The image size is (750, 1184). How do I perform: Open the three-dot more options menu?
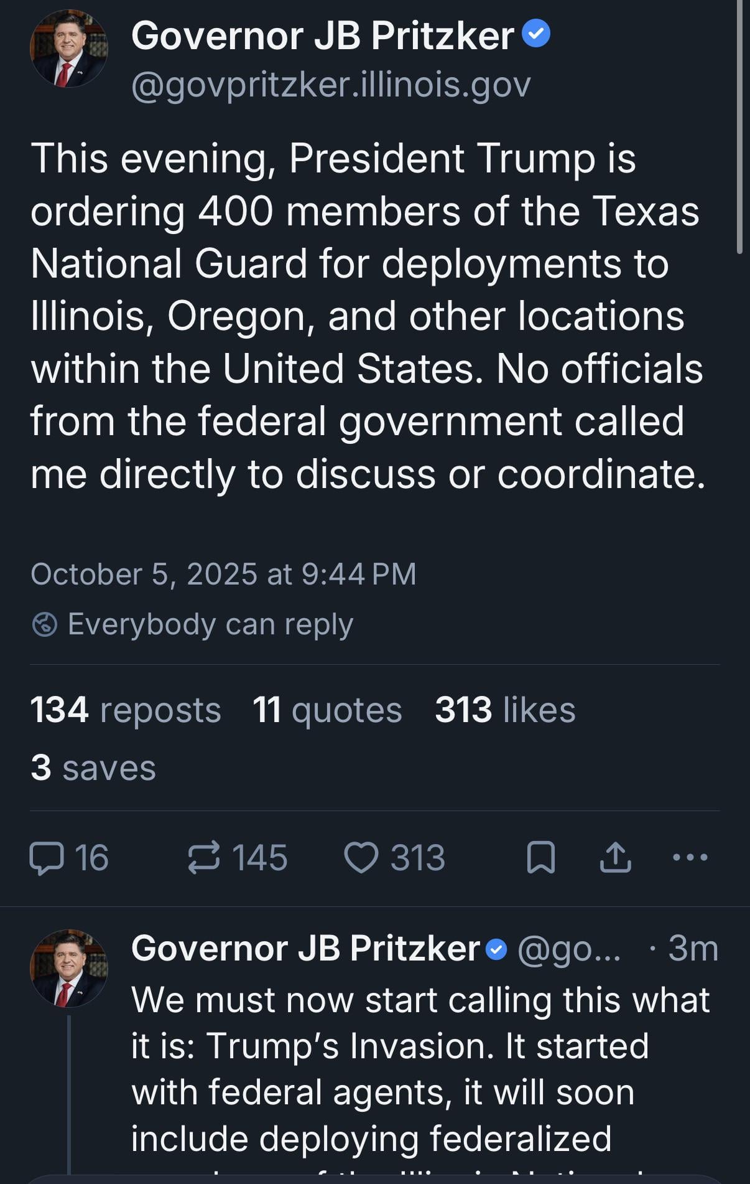pyautogui.click(x=690, y=858)
